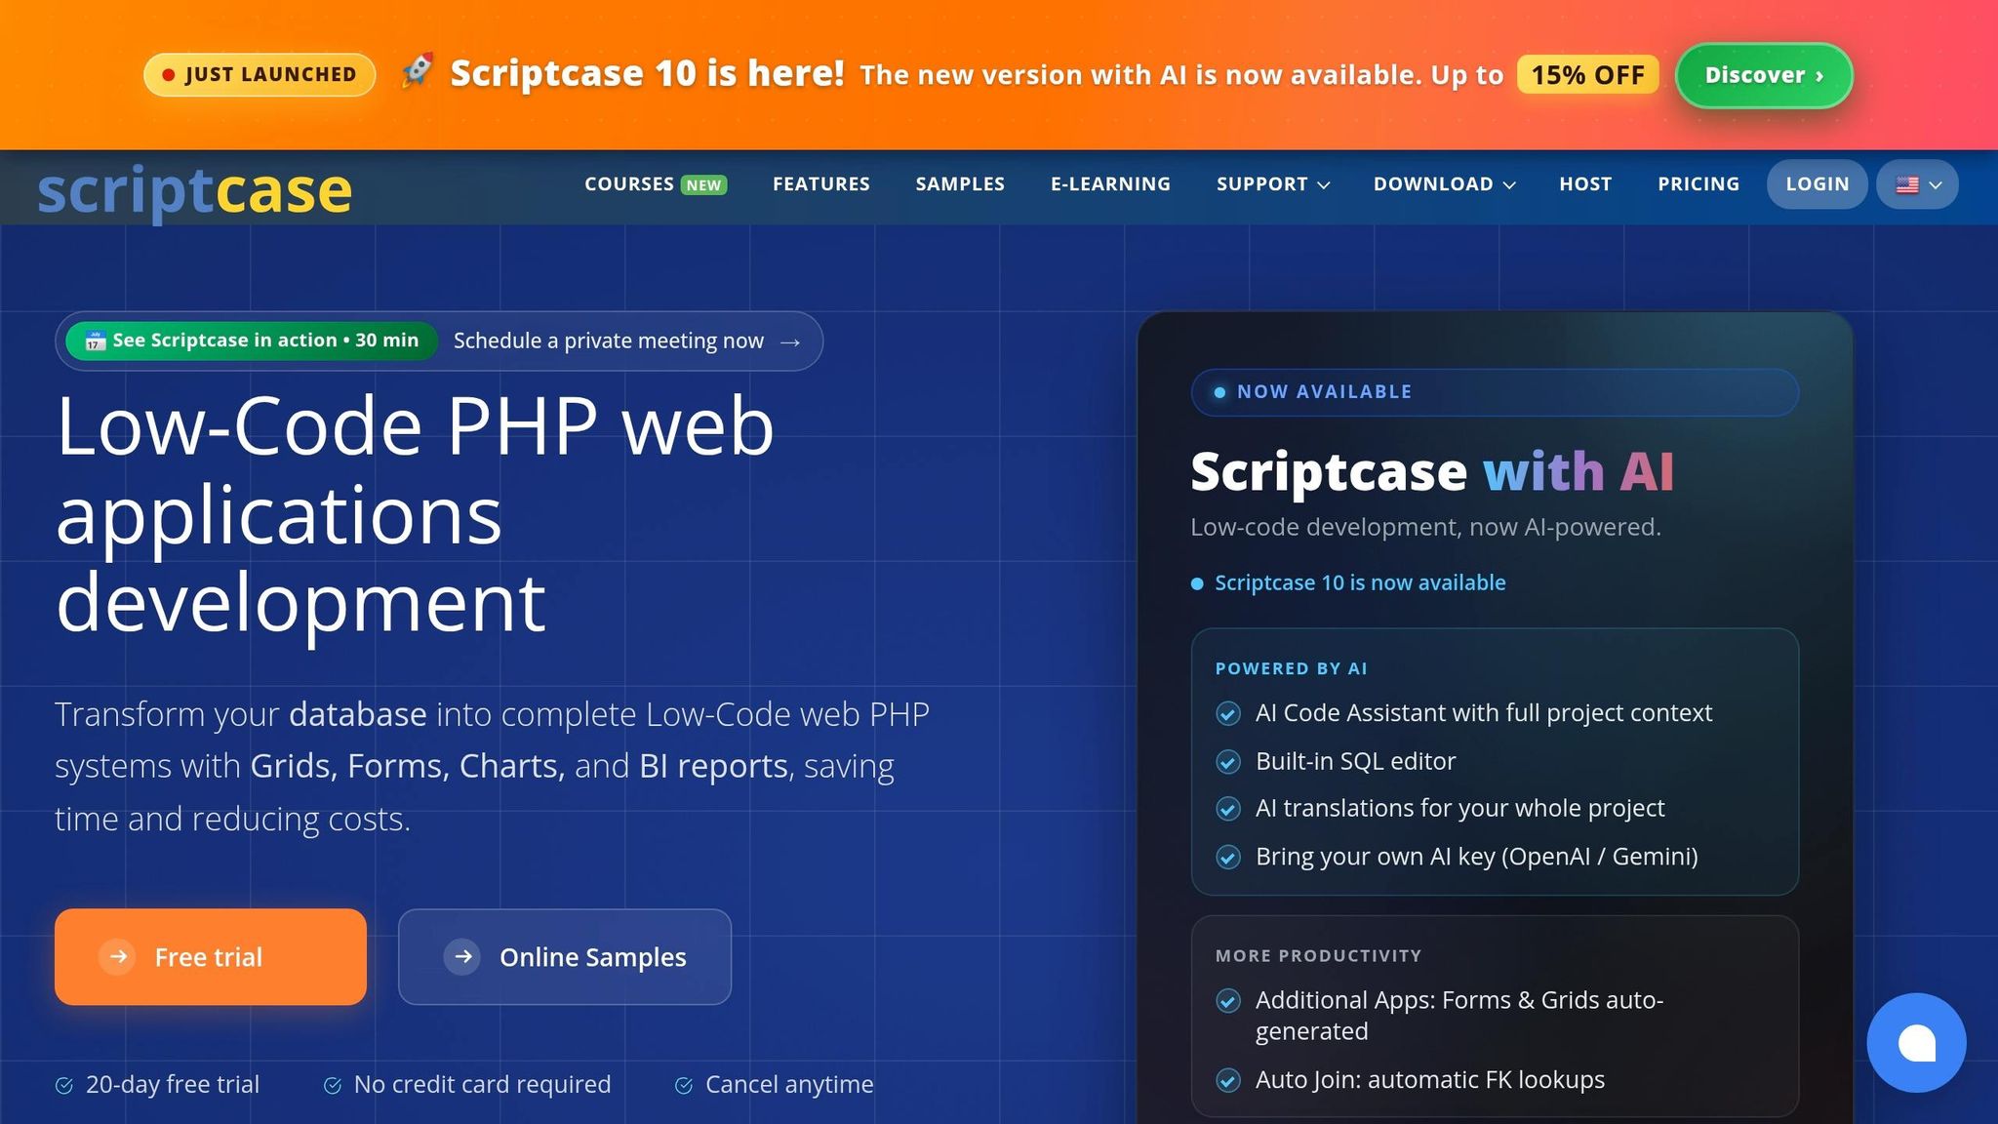Viewport: 1998px width, 1124px height.
Task: Click check icon beside Cancel anytime
Action: coord(684,1085)
